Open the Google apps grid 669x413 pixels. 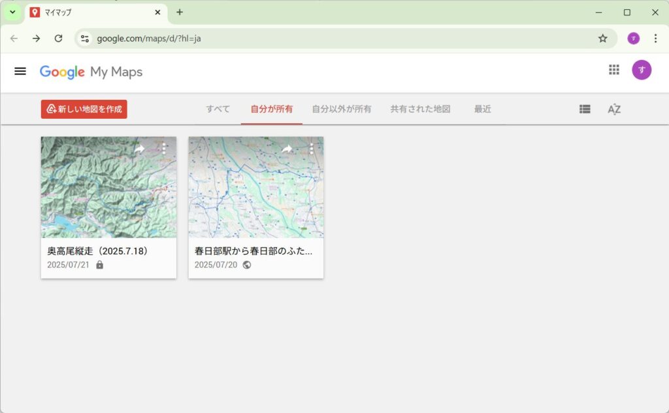(614, 70)
